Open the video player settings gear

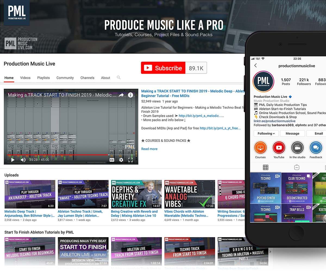[x=121, y=160]
